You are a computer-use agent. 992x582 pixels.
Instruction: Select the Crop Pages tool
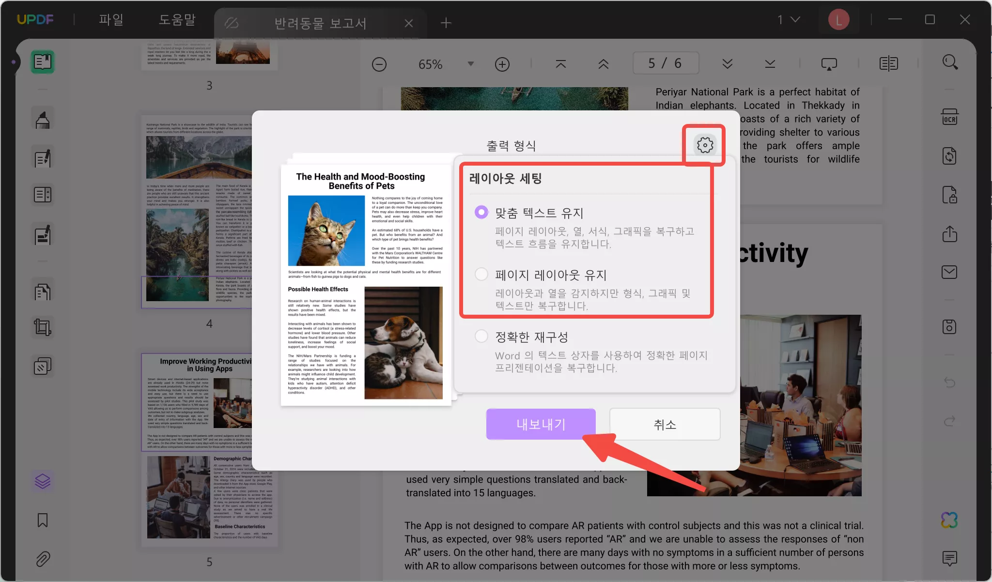43,327
